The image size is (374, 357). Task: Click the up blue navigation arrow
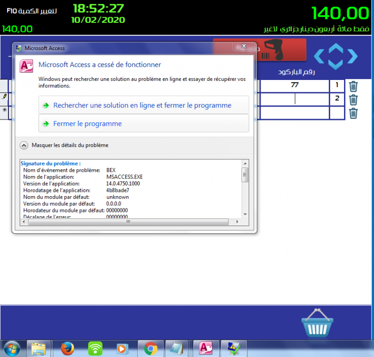336,49
